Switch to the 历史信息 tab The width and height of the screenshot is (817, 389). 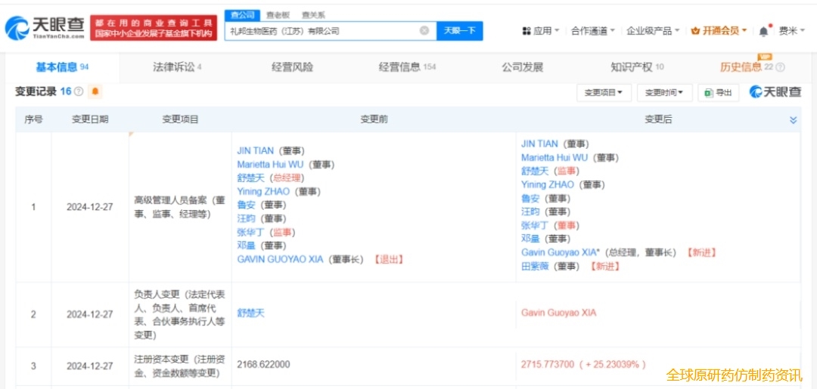pyautogui.click(x=746, y=67)
